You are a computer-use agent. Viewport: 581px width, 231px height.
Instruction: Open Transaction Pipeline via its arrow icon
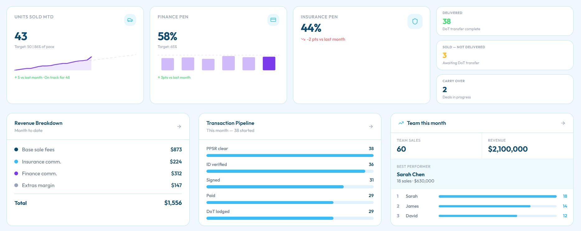[x=371, y=126]
